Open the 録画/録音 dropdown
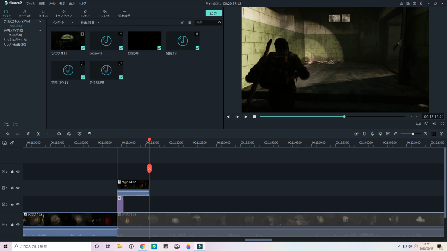The image size is (447, 251). [91, 22]
